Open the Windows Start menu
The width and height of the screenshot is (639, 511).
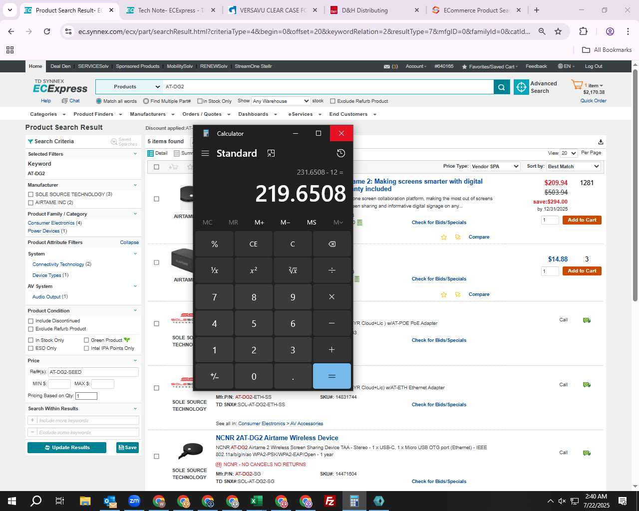(11, 501)
